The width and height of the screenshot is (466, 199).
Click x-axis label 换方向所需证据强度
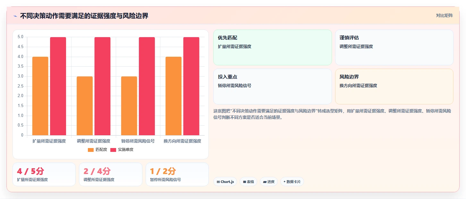[182, 141]
